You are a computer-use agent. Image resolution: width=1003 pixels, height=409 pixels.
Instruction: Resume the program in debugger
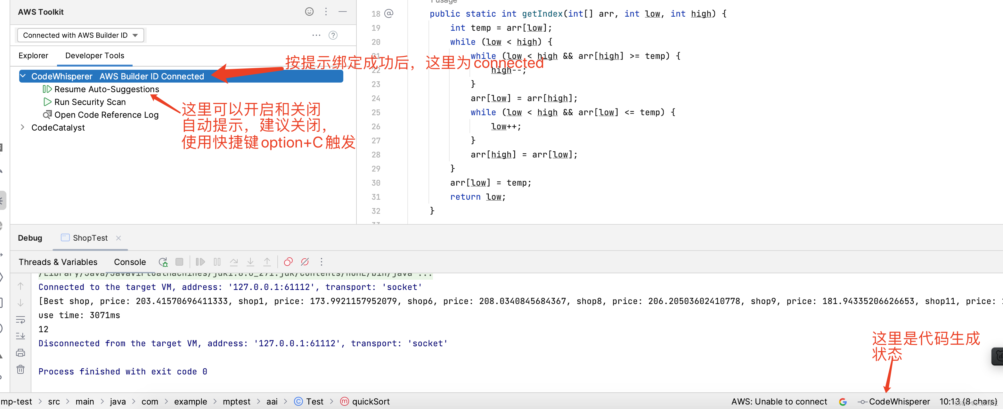pos(200,262)
